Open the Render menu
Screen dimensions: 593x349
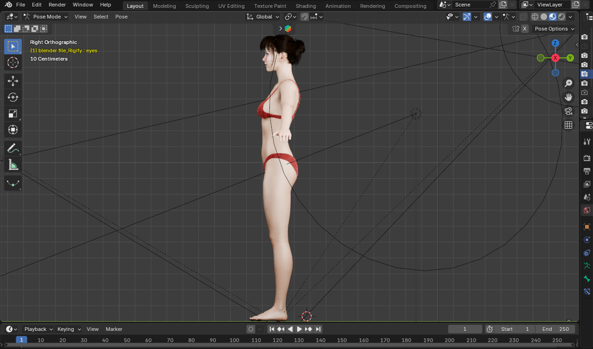coord(57,5)
